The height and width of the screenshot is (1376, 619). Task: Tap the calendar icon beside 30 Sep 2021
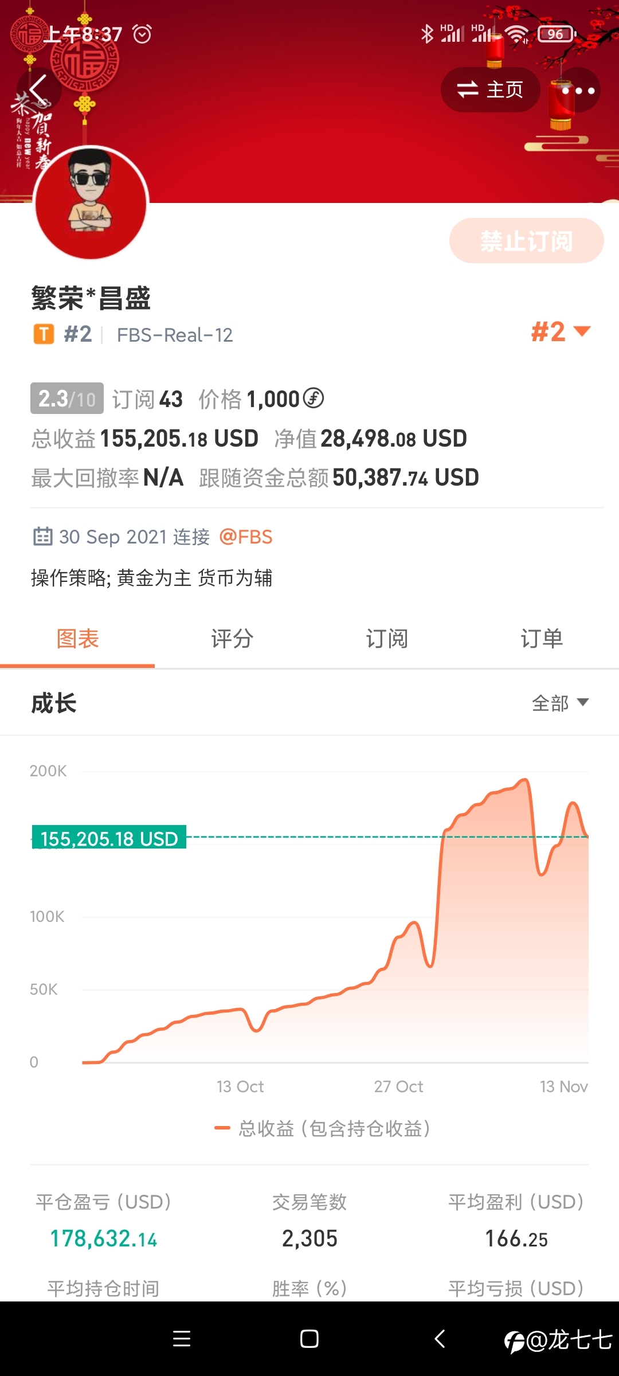pos(43,537)
